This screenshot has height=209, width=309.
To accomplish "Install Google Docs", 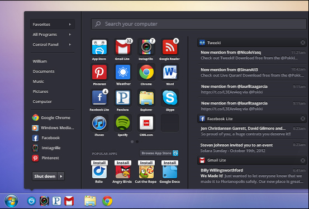I will point(170,163).
